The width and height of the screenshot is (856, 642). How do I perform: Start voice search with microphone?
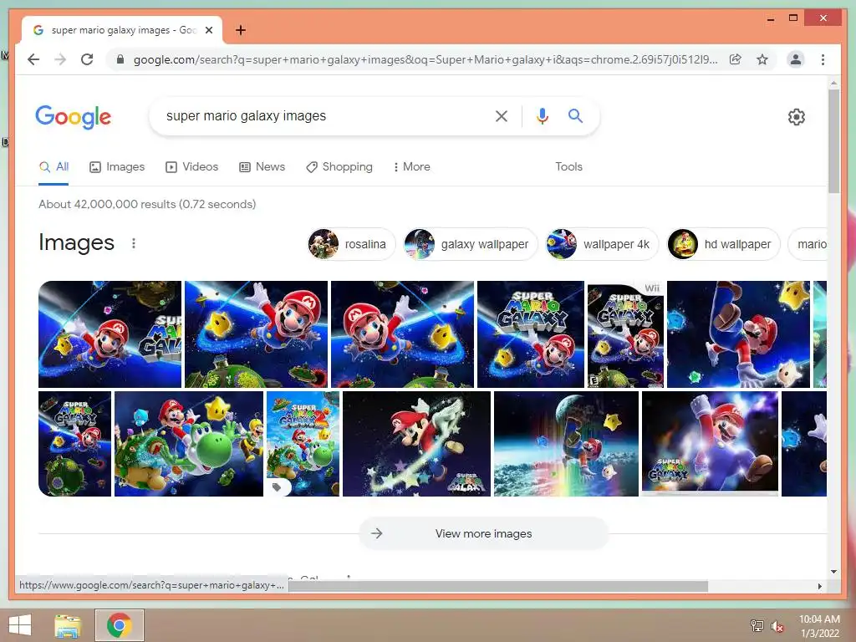coord(542,115)
